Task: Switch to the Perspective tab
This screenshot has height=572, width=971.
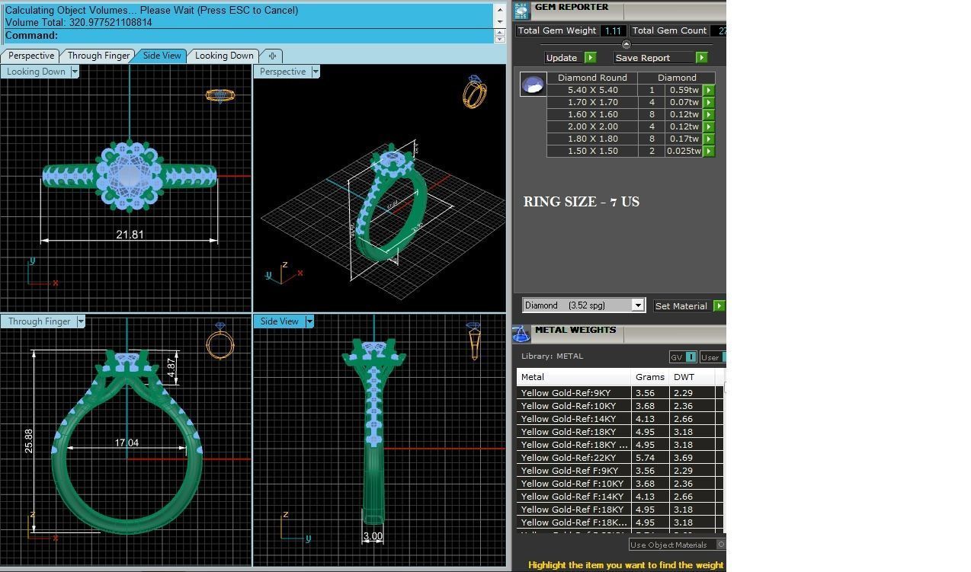Action: [x=31, y=56]
